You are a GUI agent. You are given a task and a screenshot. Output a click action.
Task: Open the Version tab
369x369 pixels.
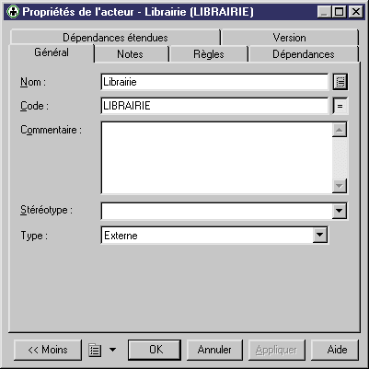click(290, 38)
